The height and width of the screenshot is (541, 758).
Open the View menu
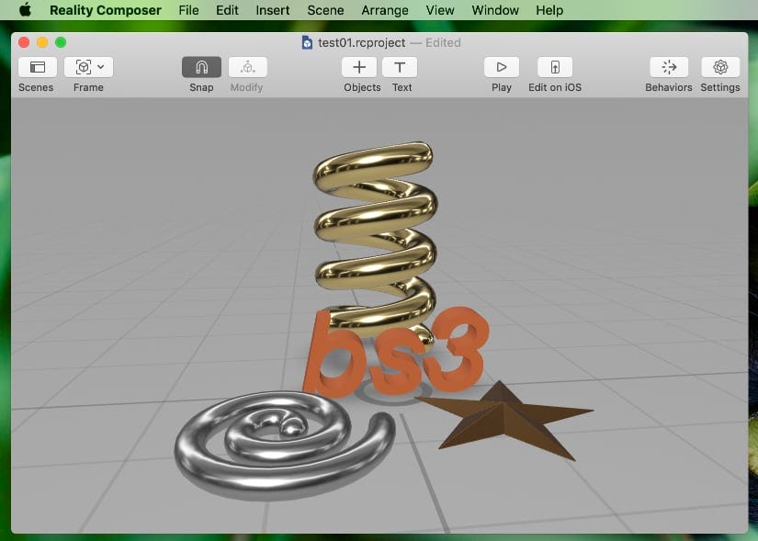point(440,10)
